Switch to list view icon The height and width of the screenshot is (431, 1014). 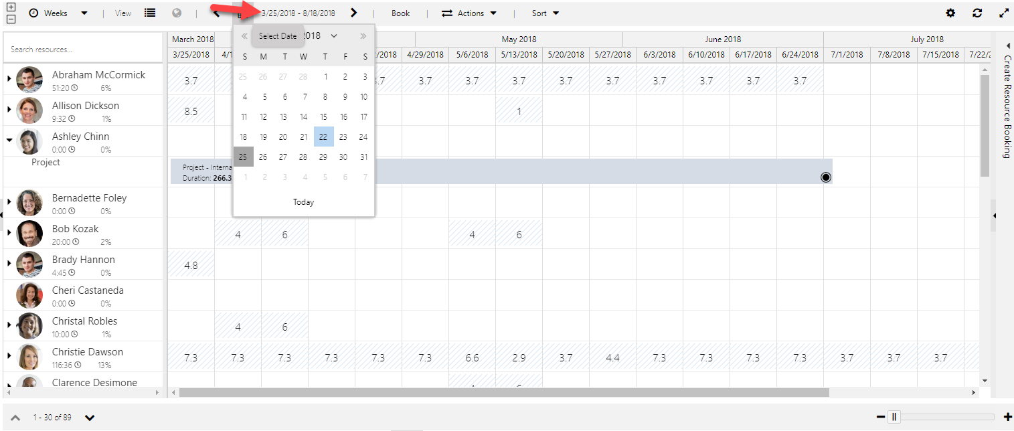[151, 13]
